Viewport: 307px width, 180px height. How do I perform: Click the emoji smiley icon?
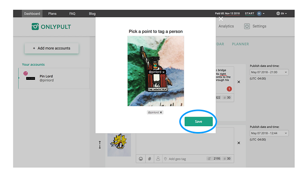141,159
